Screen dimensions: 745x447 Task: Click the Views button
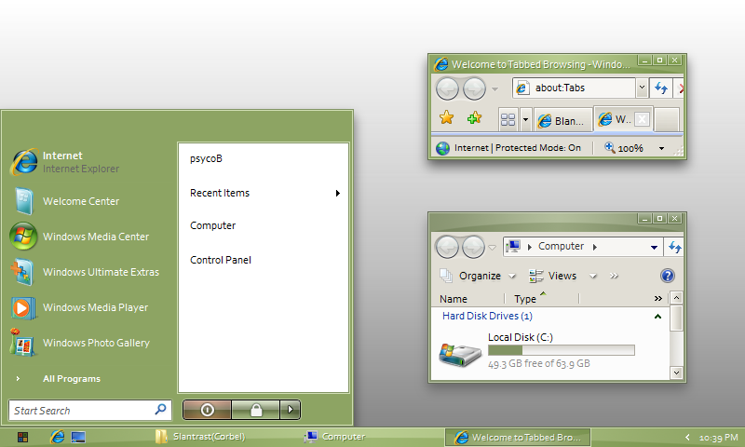point(554,276)
